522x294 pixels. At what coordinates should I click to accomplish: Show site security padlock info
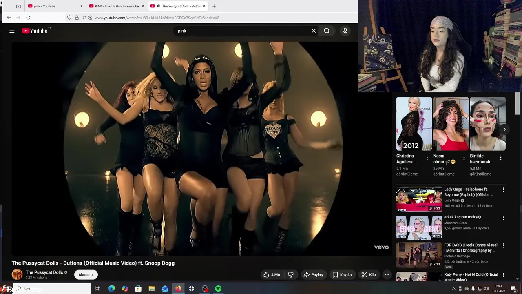click(x=77, y=18)
